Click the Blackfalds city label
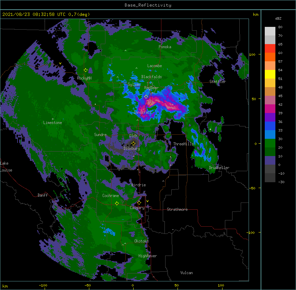The height and width of the screenshot is (290, 296). click(x=151, y=77)
